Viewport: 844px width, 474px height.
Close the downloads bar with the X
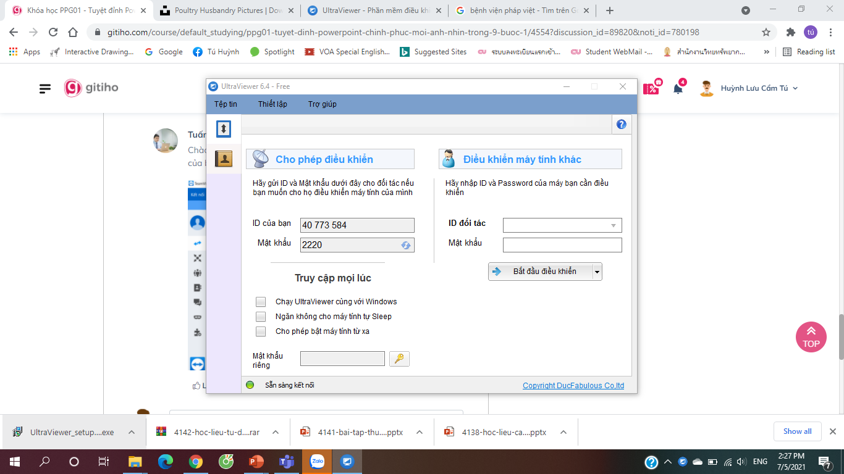[x=832, y=431]
